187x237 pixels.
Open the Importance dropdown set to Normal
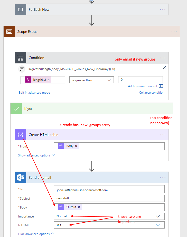(x=109, y=216)
